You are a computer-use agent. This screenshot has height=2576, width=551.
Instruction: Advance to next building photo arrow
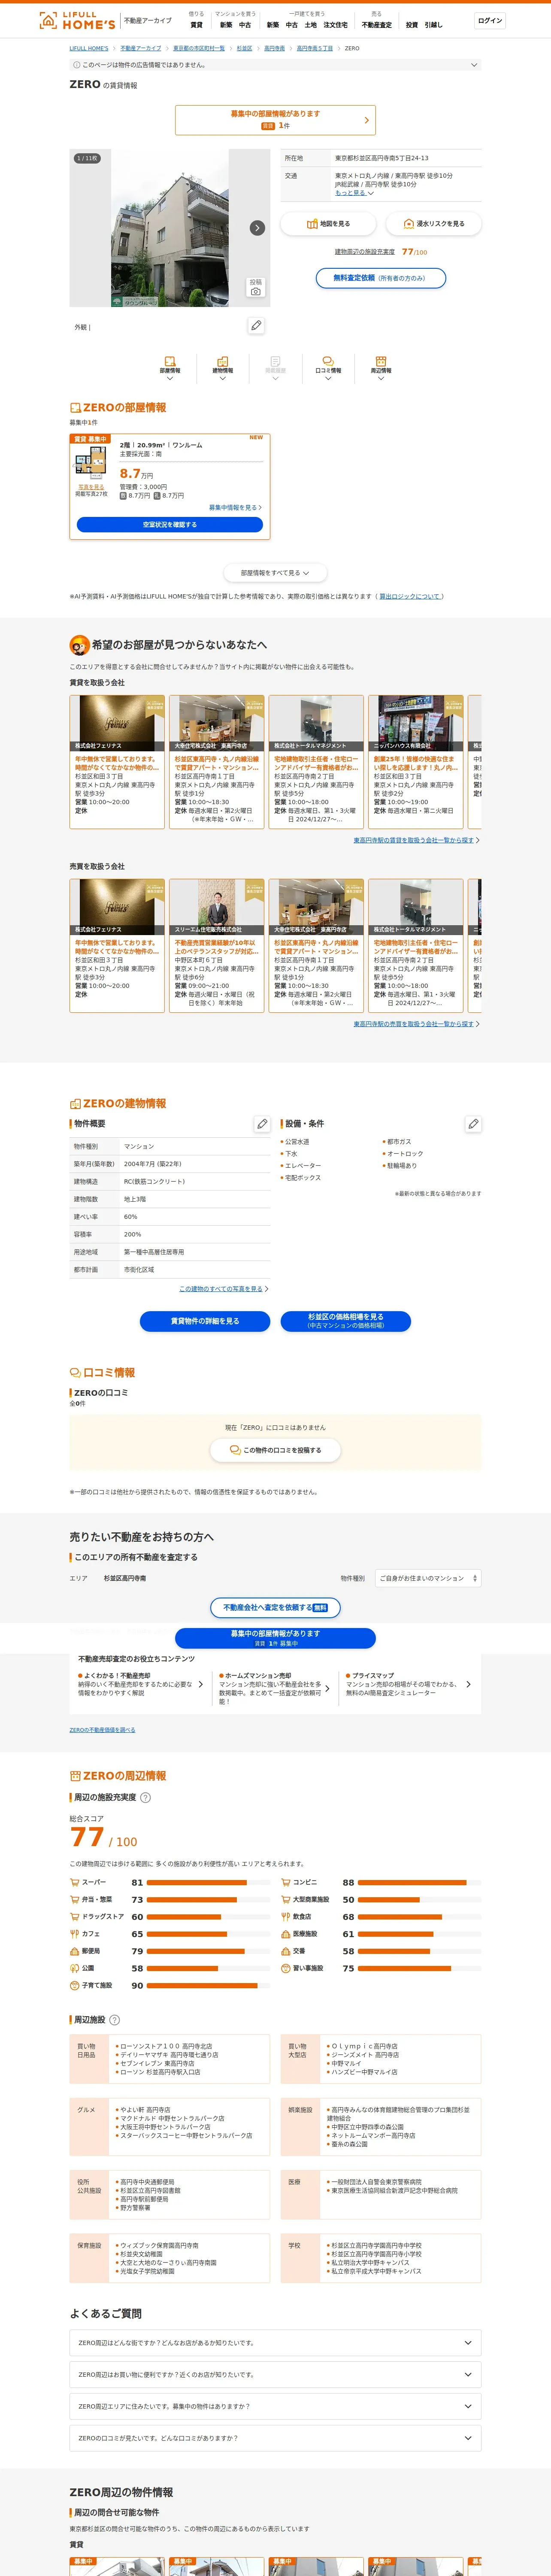point(257,228)
